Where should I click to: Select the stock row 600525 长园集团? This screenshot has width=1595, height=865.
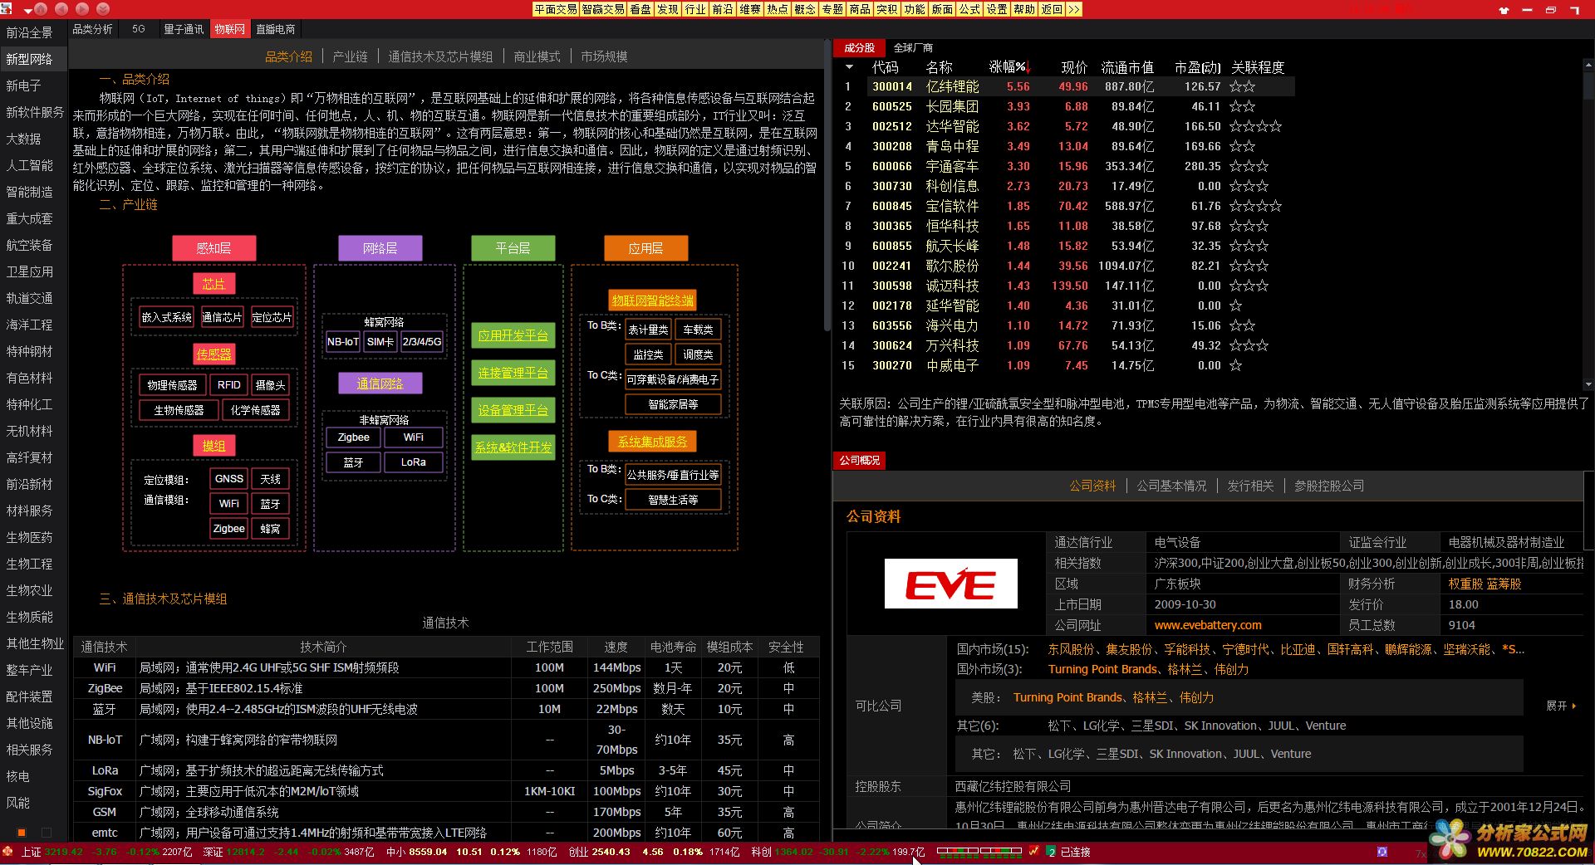pyautogui.click(x=1065, y=106)
